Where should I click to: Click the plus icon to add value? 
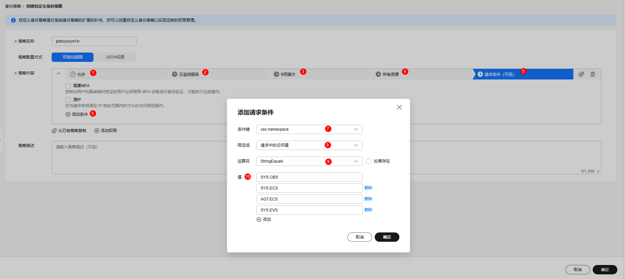pyautogui.click(x=259, y=219)
